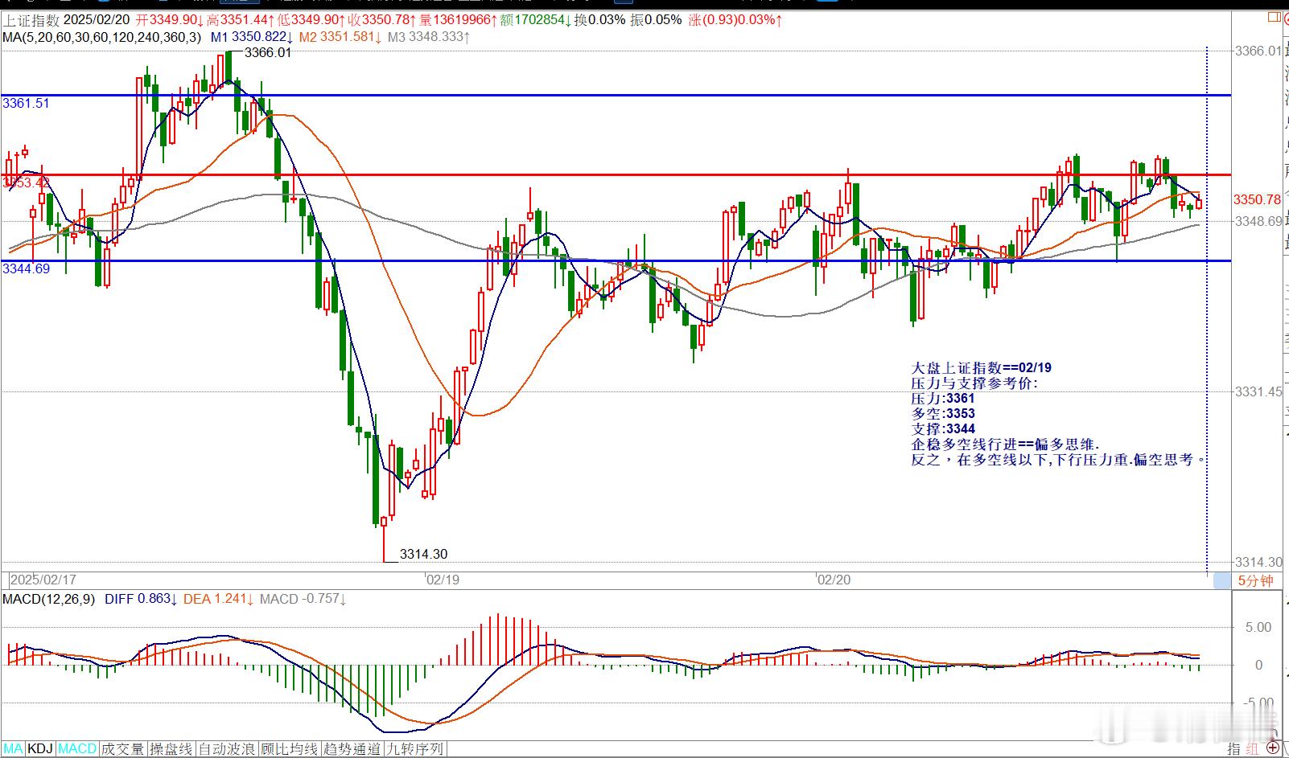The width and height of the screenshot is (1289, 758).
Task: Click the 多空:3353 annotation line
Action: click(943, 414)
